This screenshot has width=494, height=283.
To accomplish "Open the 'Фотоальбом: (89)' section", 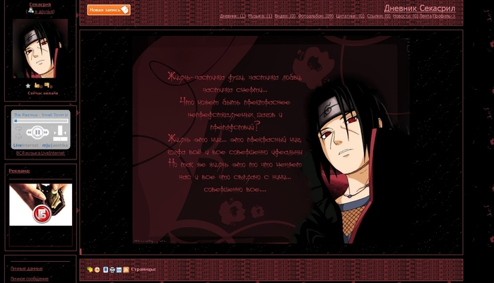I will point(316,16).
